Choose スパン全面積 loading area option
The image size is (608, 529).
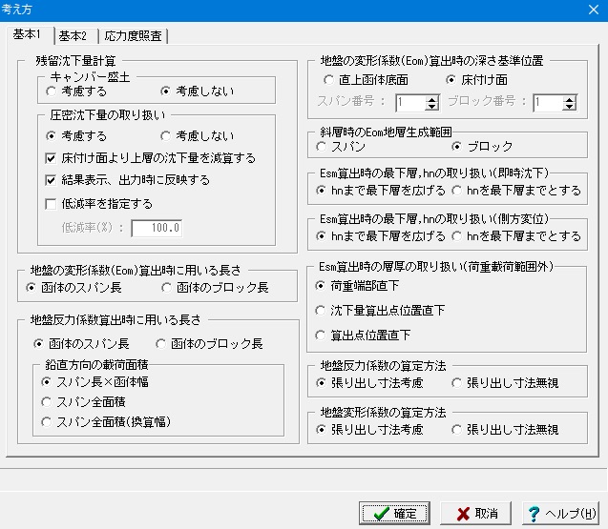tap(83, 402)
